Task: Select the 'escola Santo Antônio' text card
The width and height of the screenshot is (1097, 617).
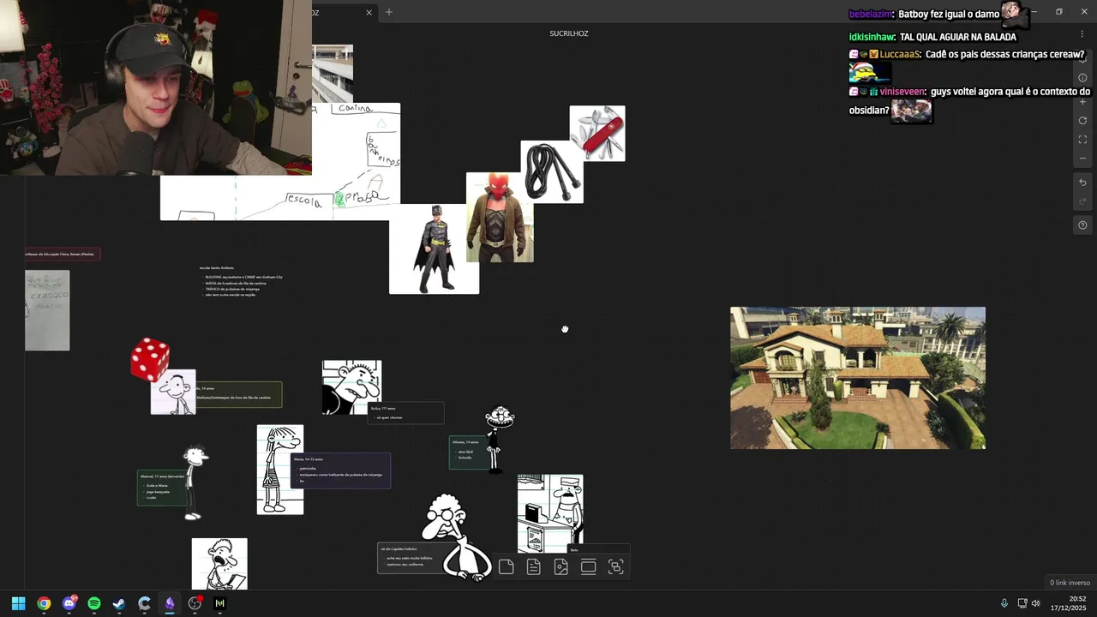Action: [242, 281]
